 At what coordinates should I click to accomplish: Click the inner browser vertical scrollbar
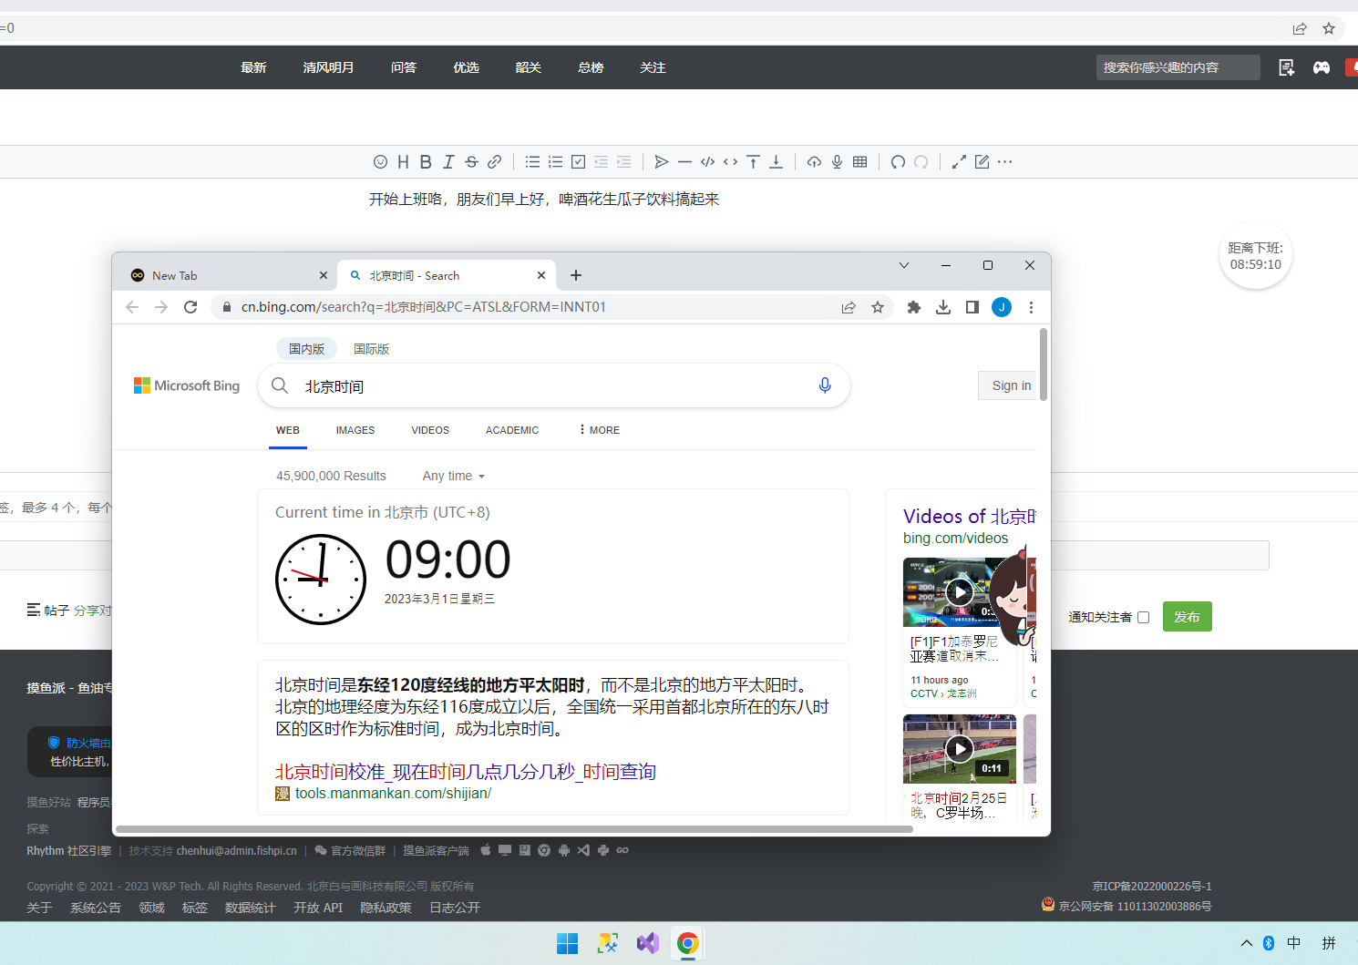1044,364
